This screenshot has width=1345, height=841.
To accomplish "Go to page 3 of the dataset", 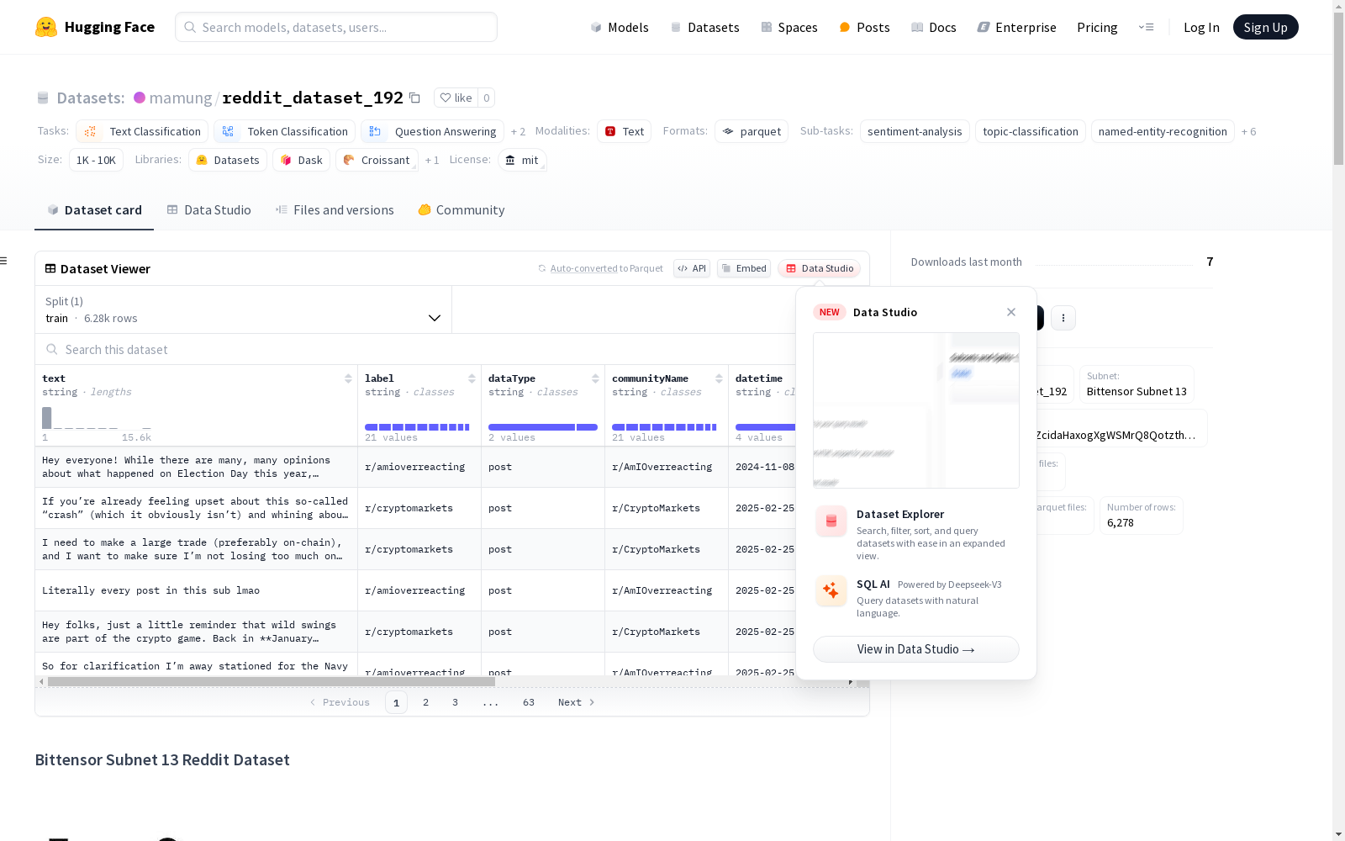I will (456, 702).
